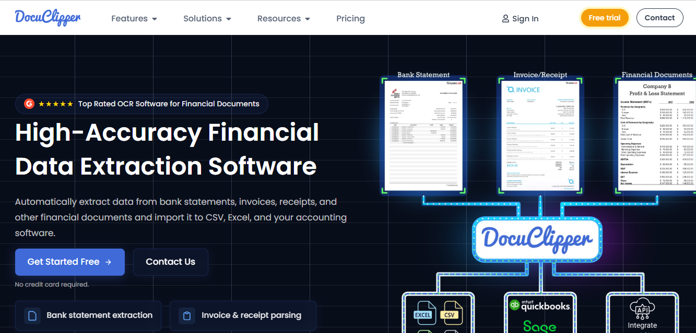Click the Bank statement extraction document icon

[32, 315]
